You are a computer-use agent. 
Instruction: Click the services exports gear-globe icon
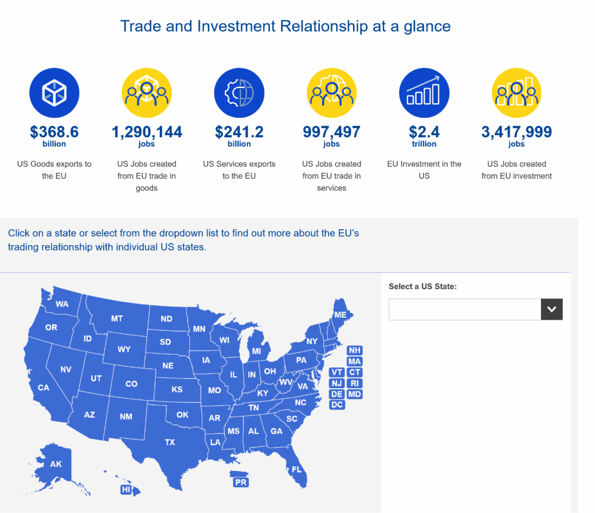239,93
